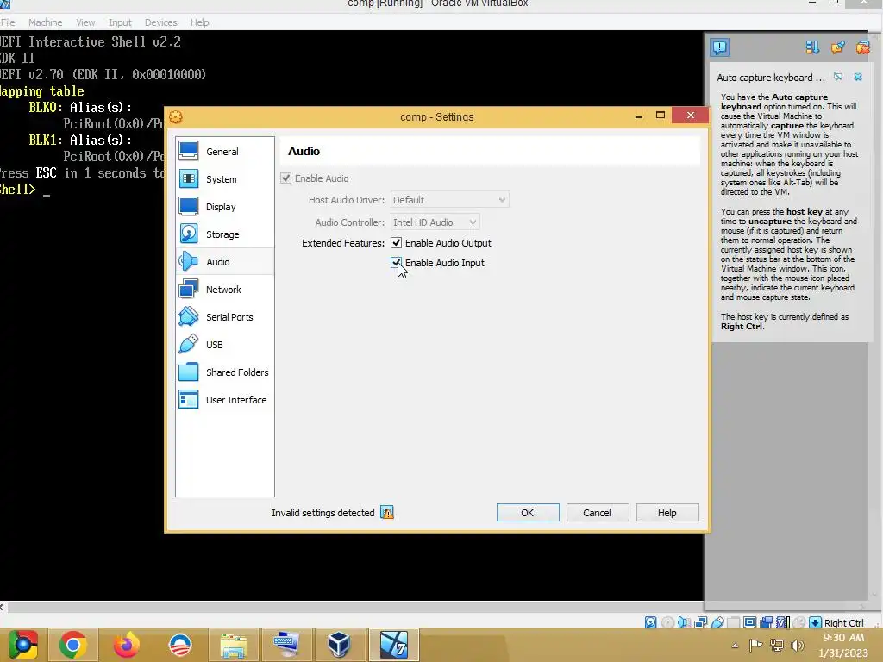883x662 pixels.
Task: Click the display status bar indicator
Action: 749,622
